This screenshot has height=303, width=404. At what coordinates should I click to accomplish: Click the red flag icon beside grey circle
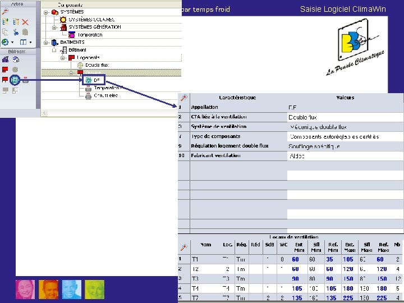[5, 70]
